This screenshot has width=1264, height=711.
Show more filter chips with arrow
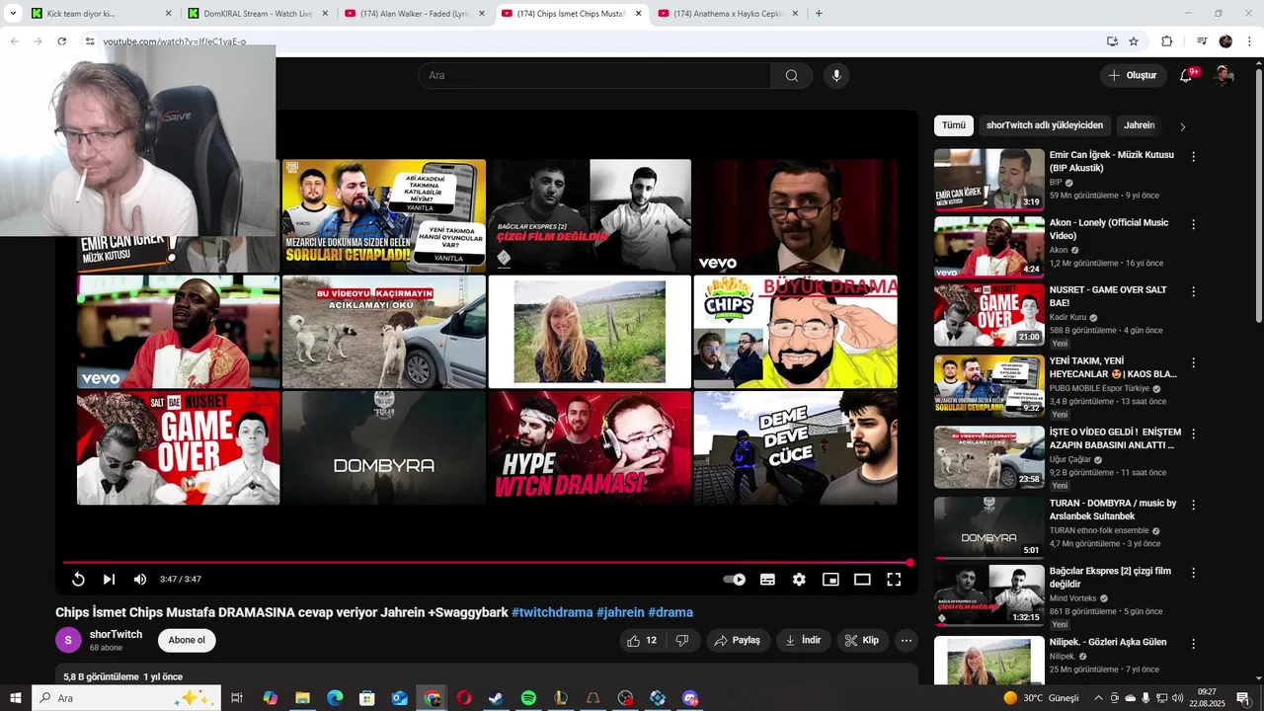pyautogui.click(x=1183, y=126)
